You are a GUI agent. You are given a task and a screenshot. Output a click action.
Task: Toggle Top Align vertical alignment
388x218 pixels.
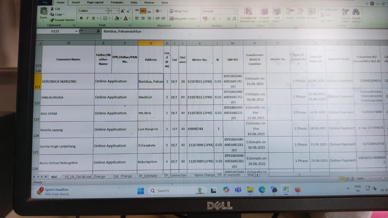point(137,11)
